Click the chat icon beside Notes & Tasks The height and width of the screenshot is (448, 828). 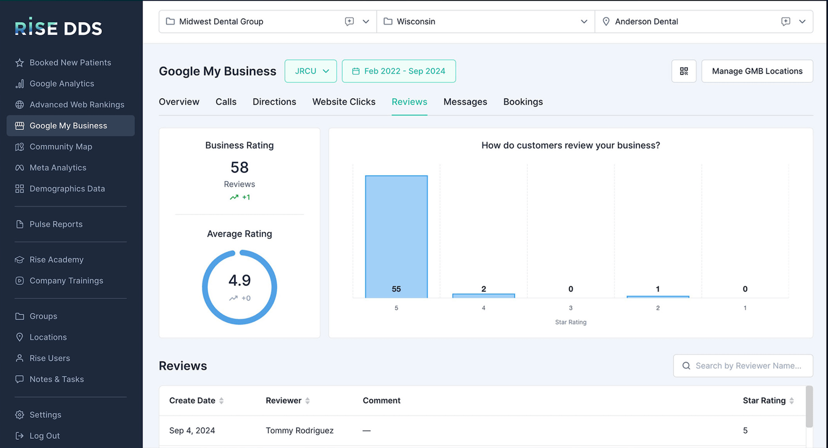click(x=20, y=379)
